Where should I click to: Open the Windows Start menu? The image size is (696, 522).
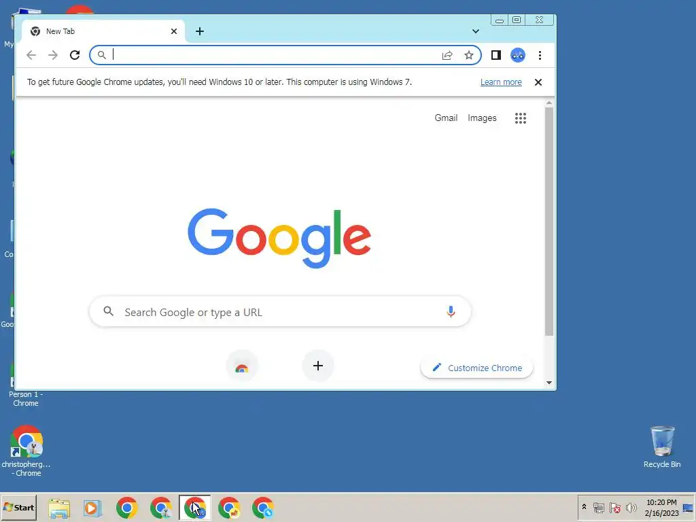tap(18, 507)
